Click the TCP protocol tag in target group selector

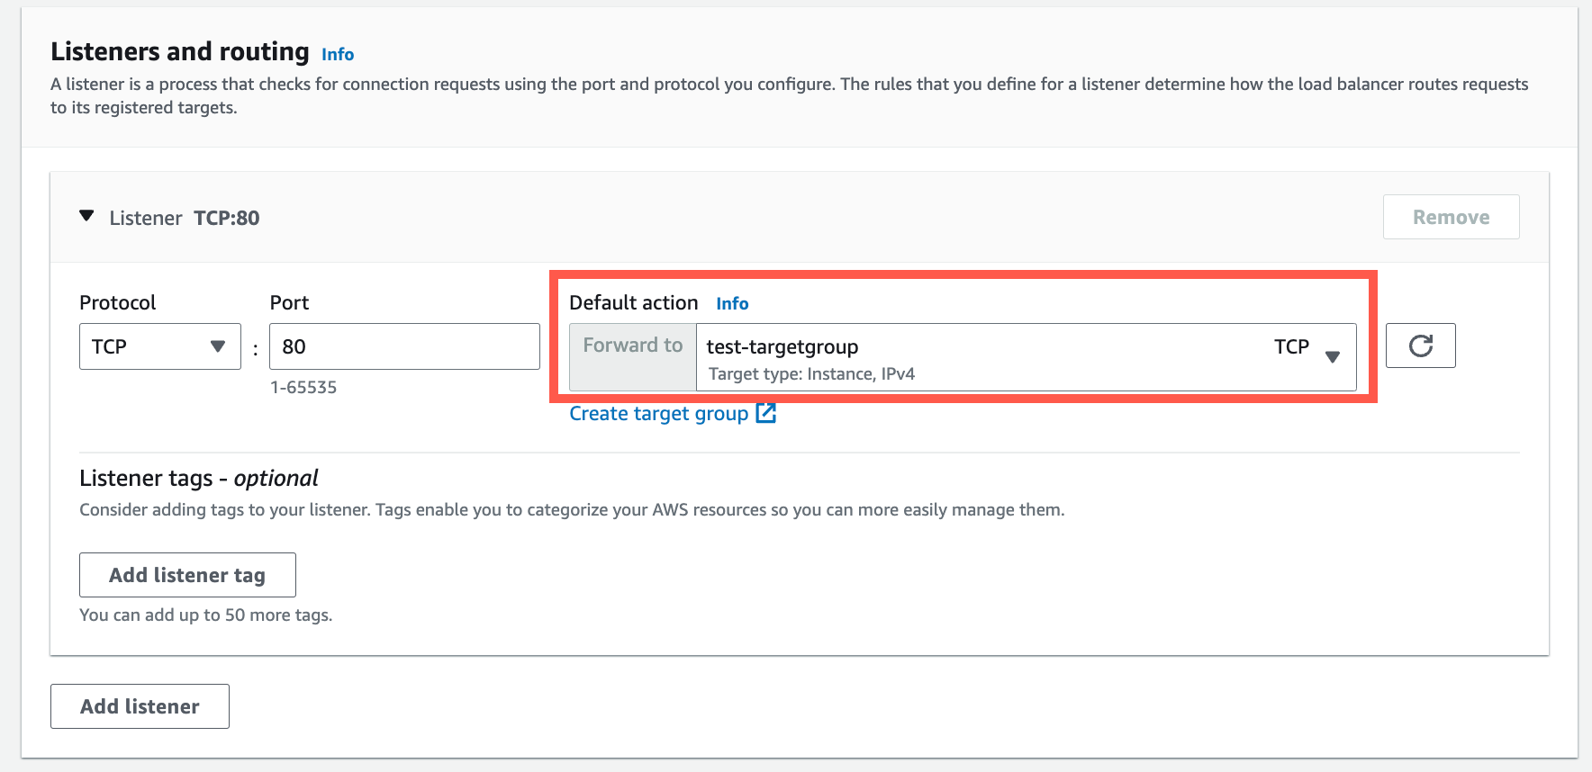tap(1290, 346)
